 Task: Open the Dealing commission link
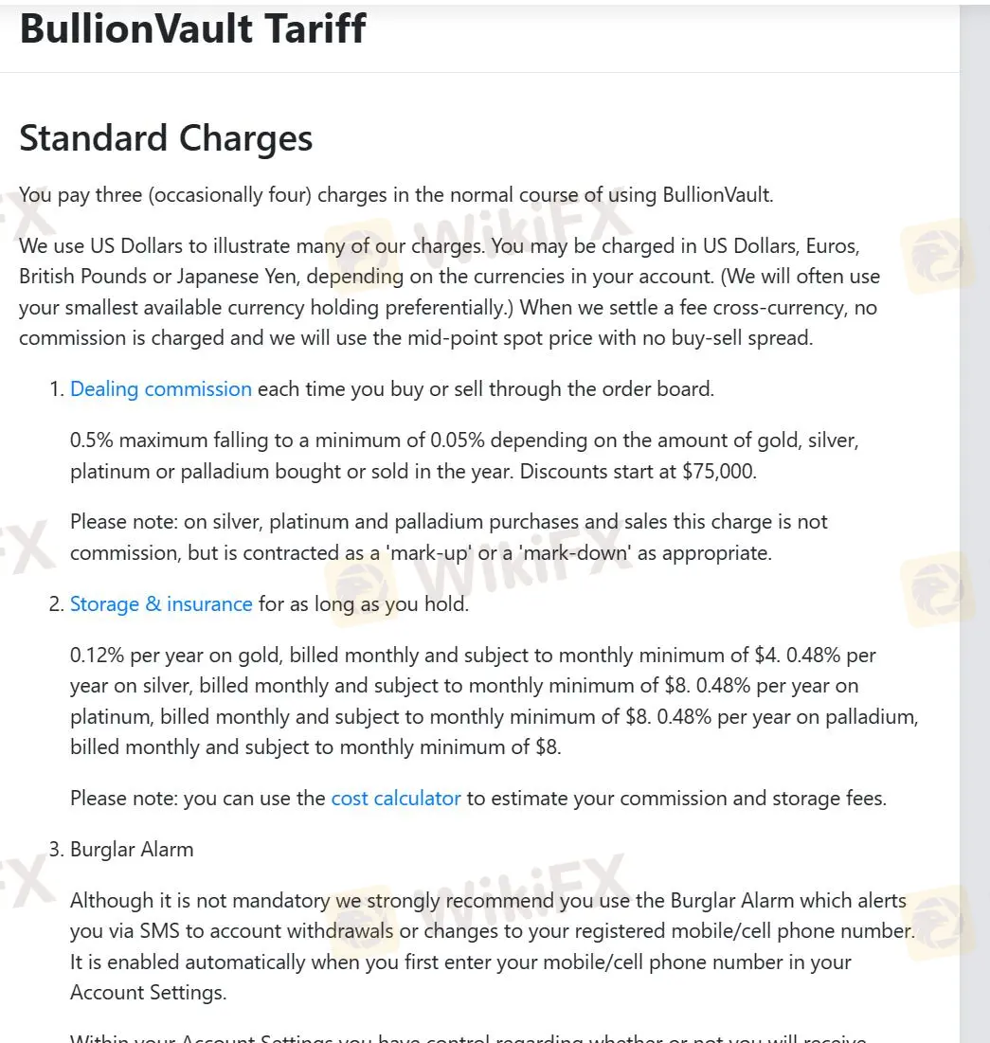click(x=161, y=389)
